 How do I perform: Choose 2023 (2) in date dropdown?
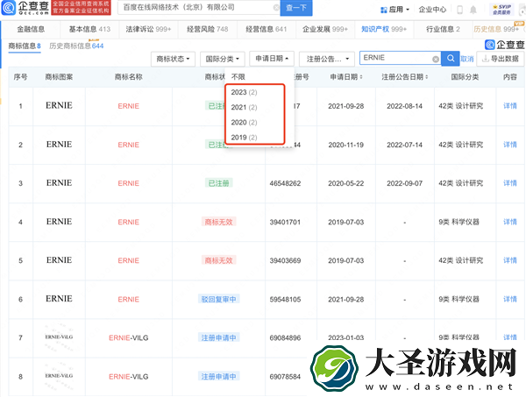click(244, 92)
